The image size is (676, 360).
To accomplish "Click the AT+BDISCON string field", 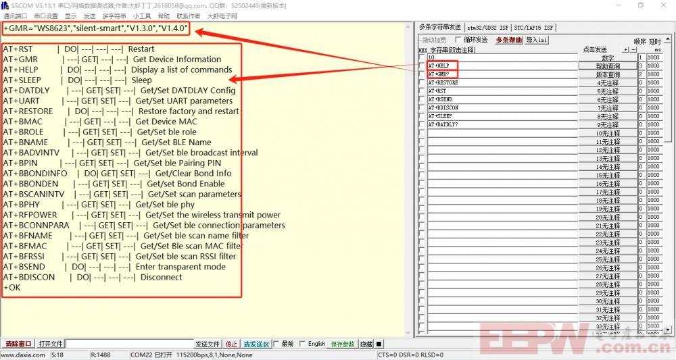I will point(502,107).
